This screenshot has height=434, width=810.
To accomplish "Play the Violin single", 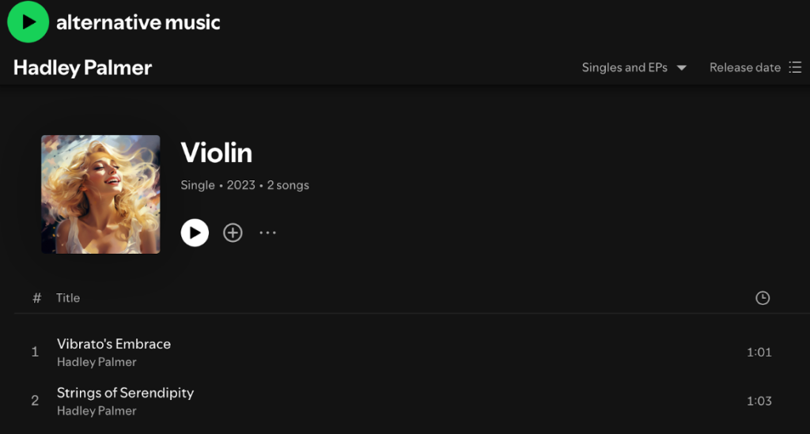I will pyautogui.click(x=195, y=232).
